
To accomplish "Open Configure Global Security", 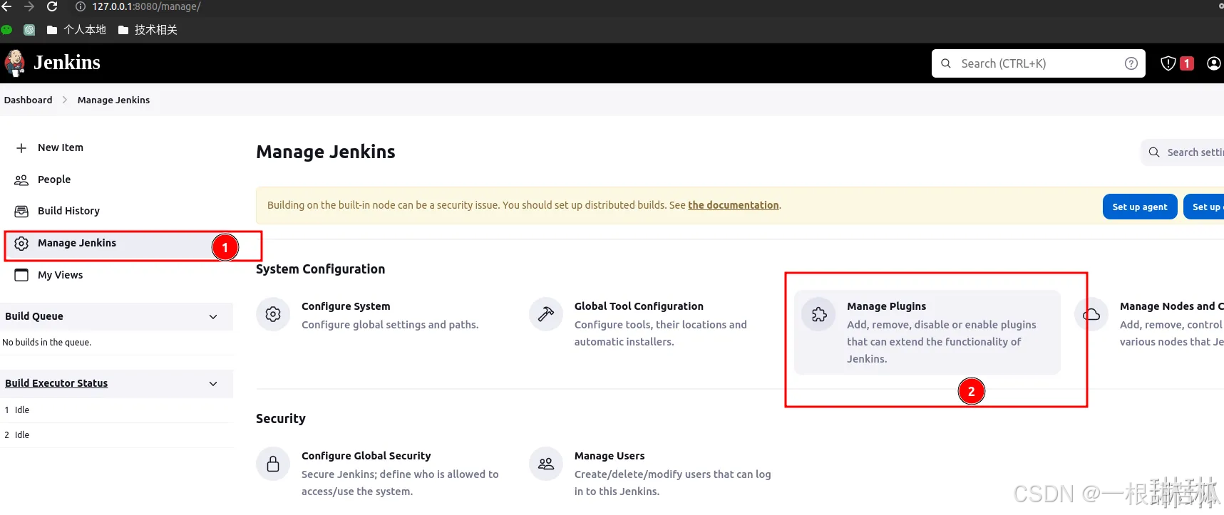I will click(x=366, y=456).
